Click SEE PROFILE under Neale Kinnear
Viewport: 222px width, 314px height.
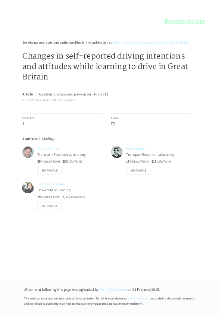[138, 170]
